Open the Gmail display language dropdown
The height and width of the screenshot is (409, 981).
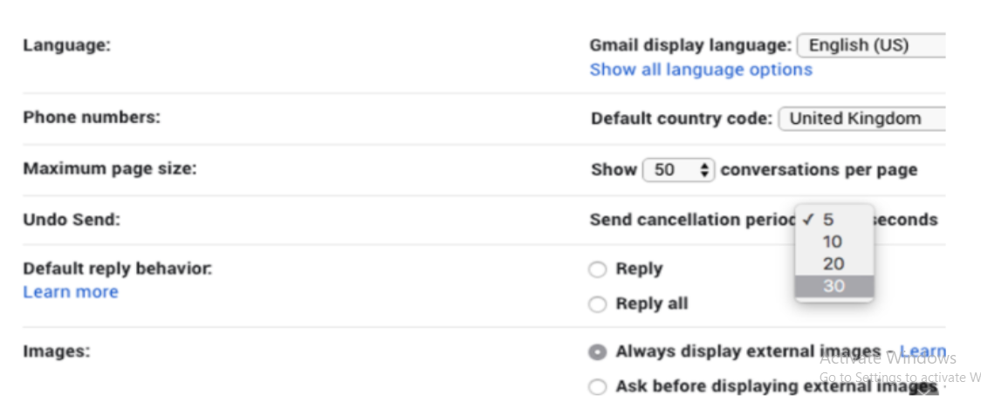click(870, 45)
